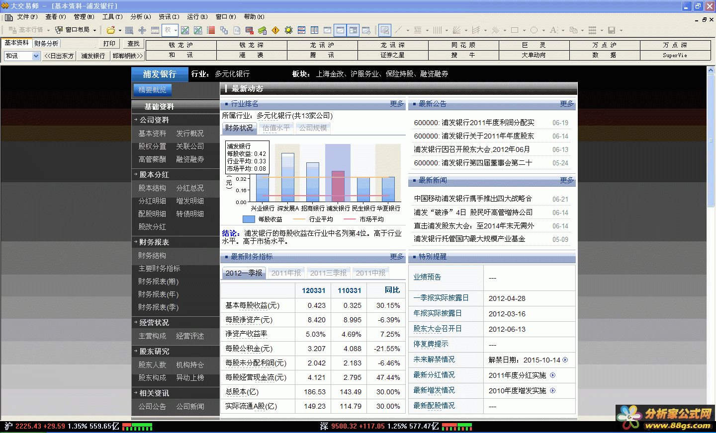Screen dimensions: 716x433
Task: Click the cascading windows toolbar icon
Action: tap(224, 30)
